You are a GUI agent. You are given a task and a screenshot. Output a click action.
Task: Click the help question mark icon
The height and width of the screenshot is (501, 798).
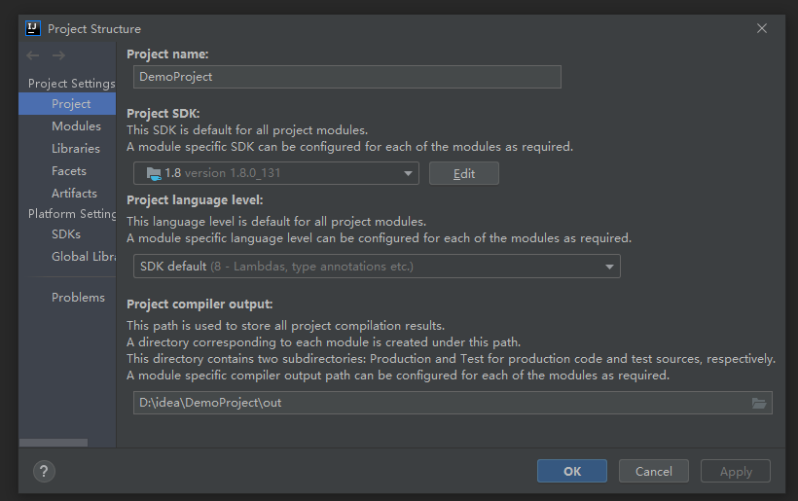click(x=44, y=471)
